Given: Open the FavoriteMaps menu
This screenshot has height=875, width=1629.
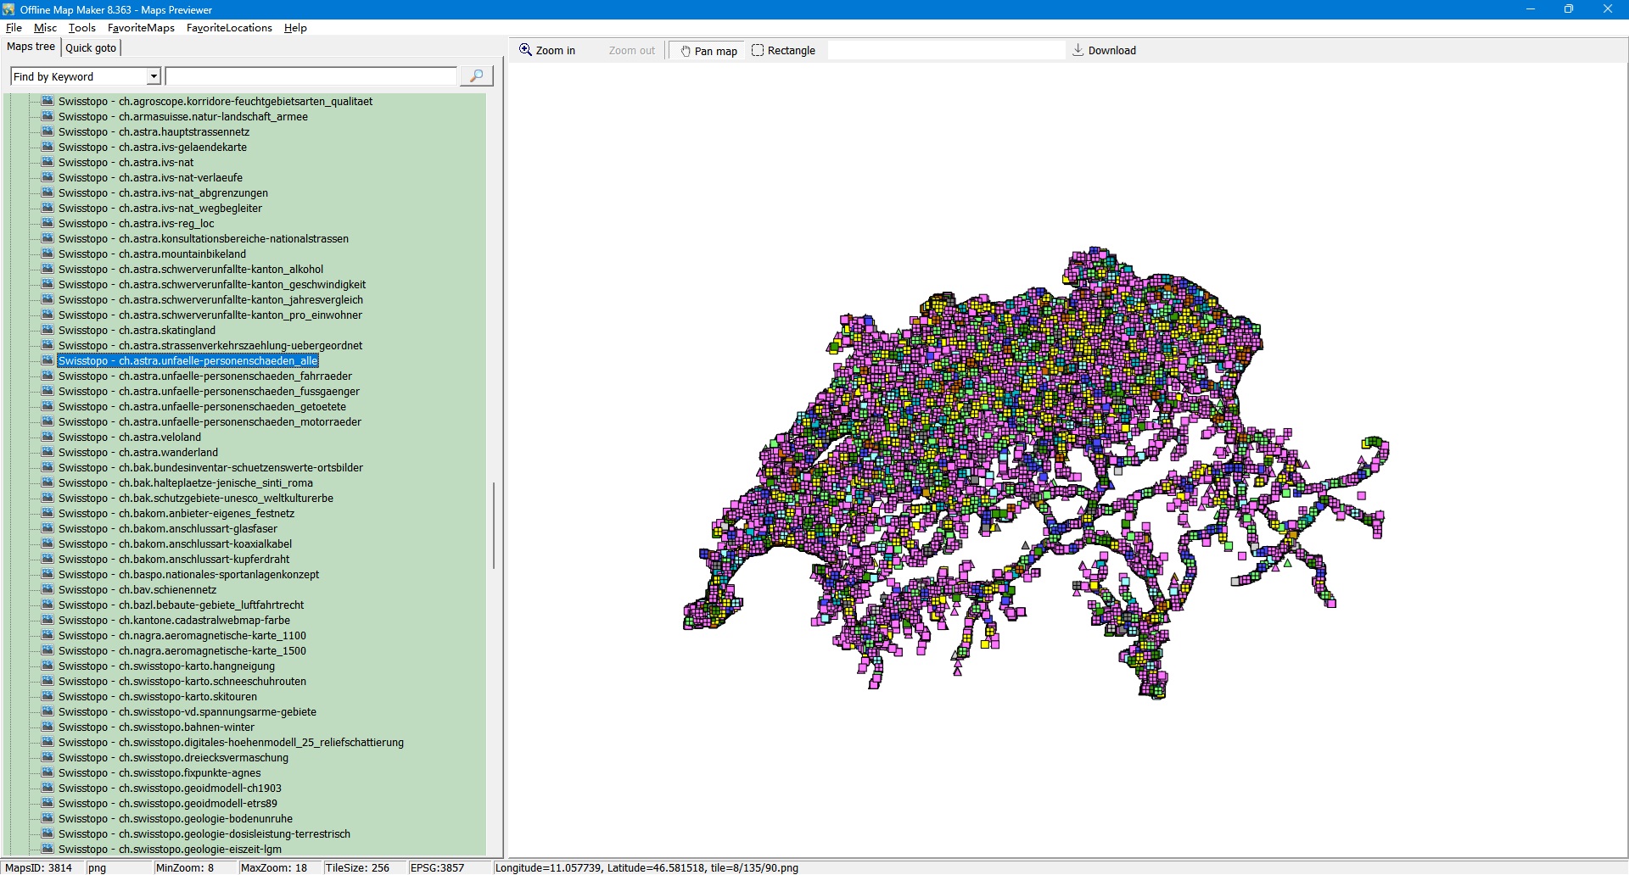Looking at the screenshot, I should coord(141,28).
